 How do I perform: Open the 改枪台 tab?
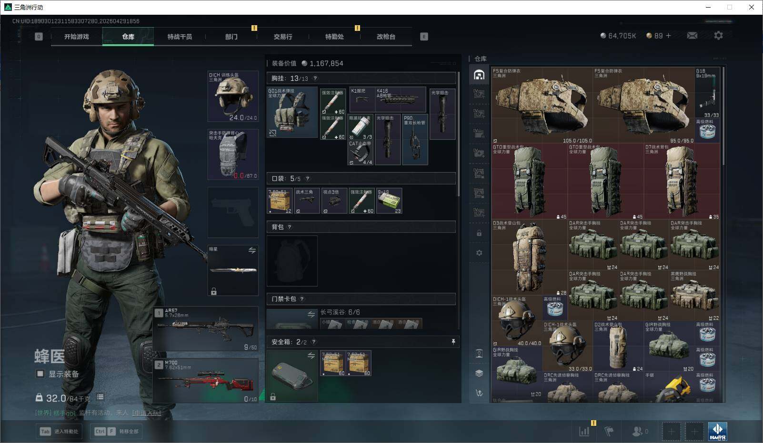386,37
